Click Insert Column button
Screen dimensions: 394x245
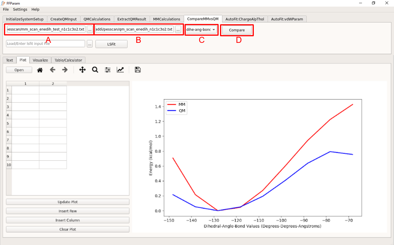(x=68, y=220)
